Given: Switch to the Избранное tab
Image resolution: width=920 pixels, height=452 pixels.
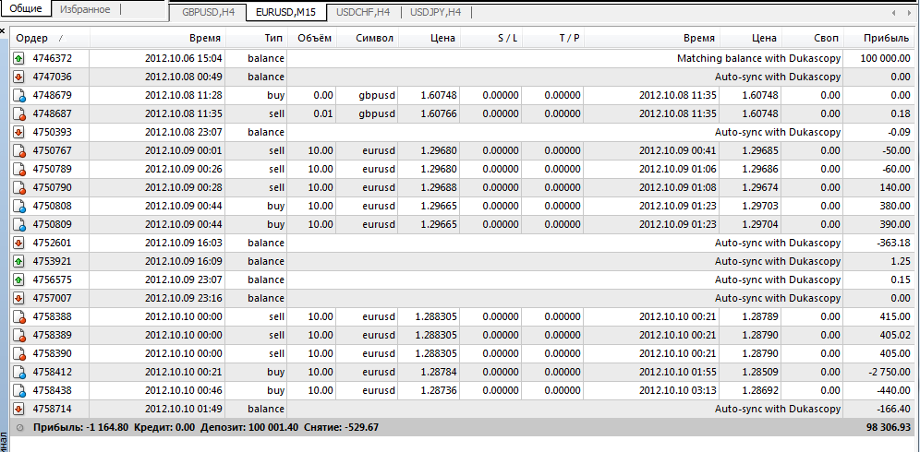Looking at the screenshot, I should 85,9.
